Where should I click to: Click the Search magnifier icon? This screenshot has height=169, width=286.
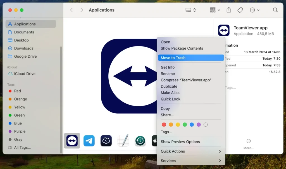(x=275, y=10)
